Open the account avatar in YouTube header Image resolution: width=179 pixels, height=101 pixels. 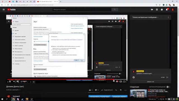point(173,10)
